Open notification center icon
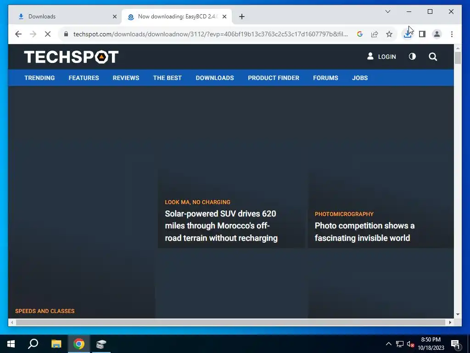470x353 pixels. coord(456,344)
